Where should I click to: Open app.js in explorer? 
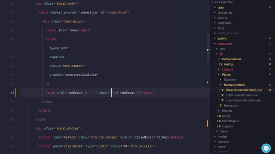coord(226,116)
